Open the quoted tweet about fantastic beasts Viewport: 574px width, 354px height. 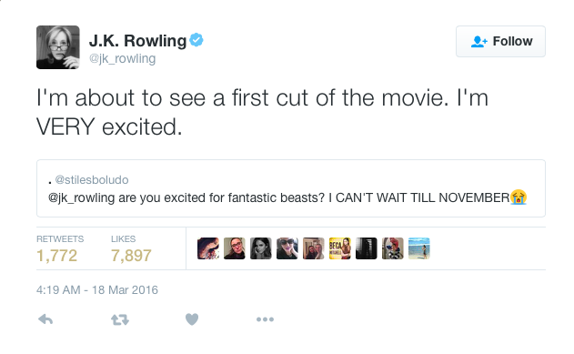(x=291, y=188)
